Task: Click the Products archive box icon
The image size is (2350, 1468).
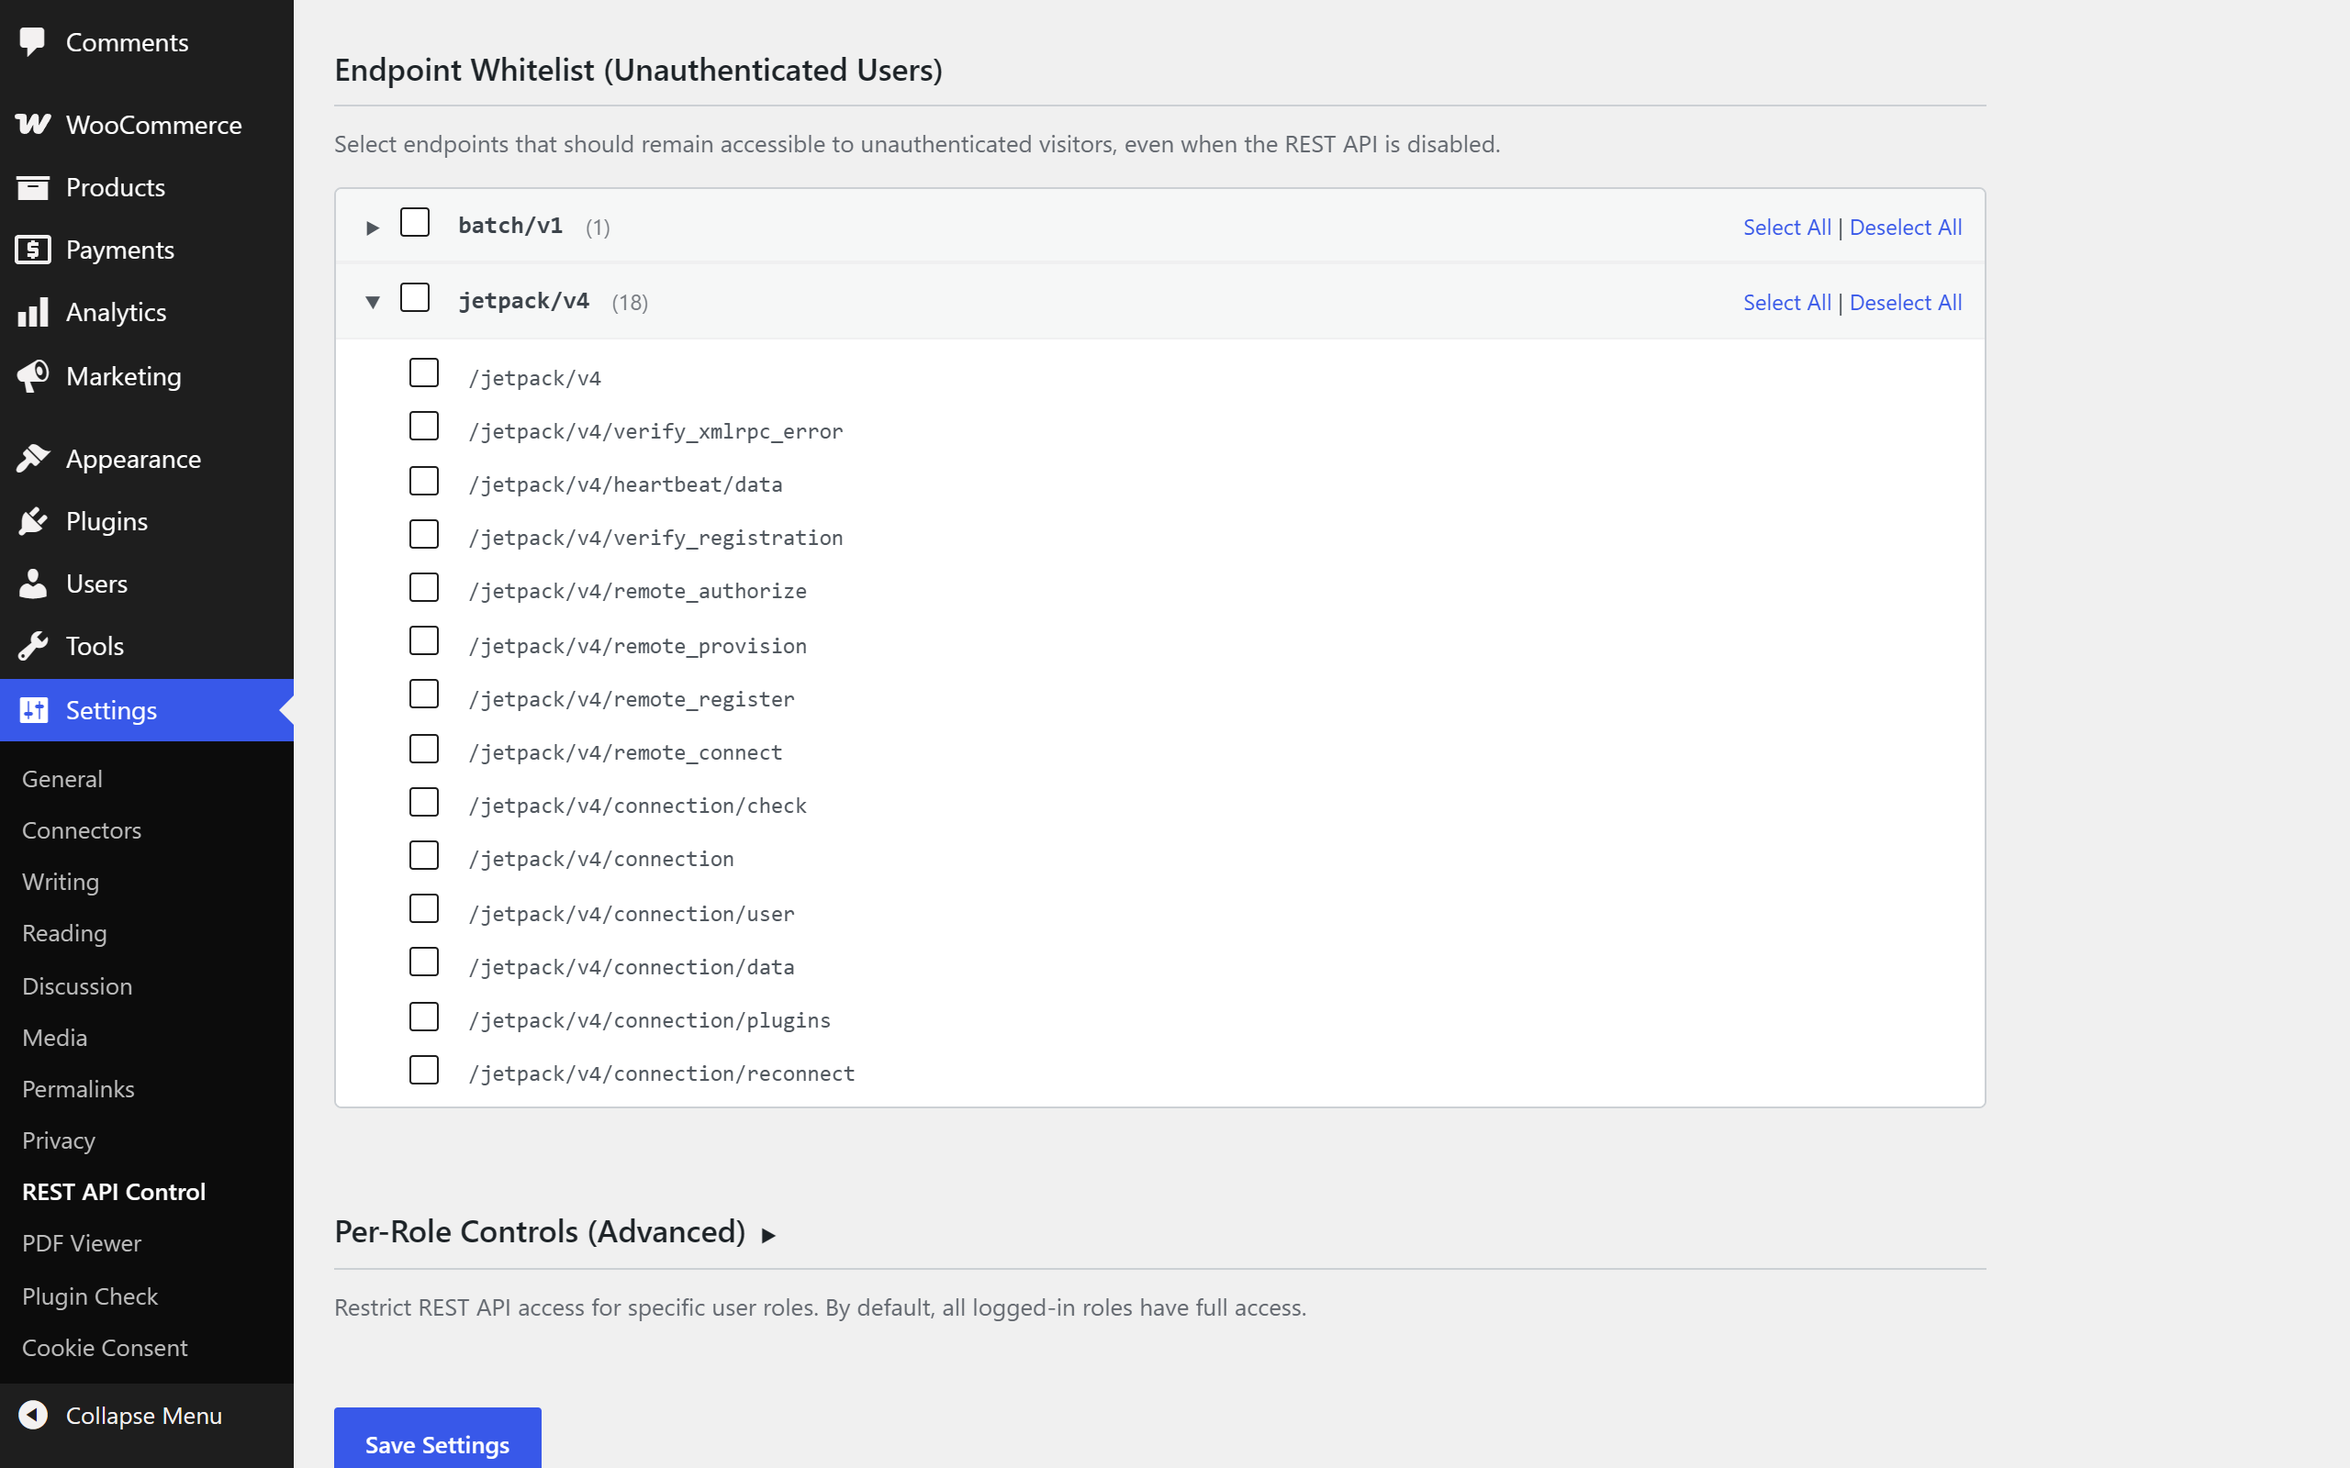Action: click(x=33, y=186)
